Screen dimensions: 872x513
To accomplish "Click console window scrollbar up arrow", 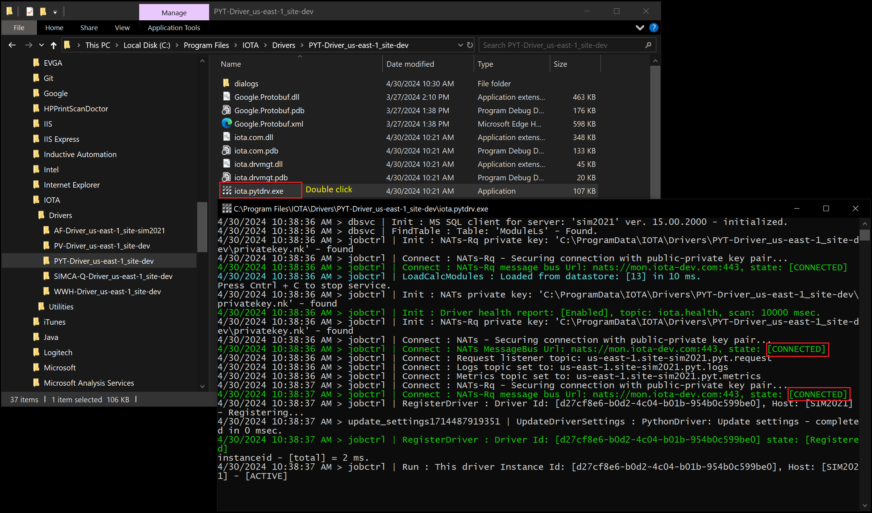I will pos(865,223).
